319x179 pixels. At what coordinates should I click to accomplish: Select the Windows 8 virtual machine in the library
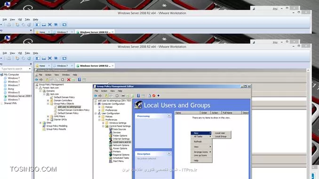click(14, 93)
